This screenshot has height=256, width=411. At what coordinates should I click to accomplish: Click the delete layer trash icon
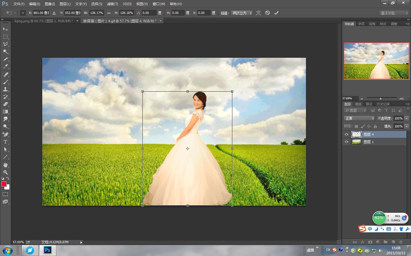401,242
